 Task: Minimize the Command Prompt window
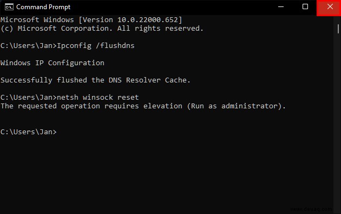tap(281, 7)
